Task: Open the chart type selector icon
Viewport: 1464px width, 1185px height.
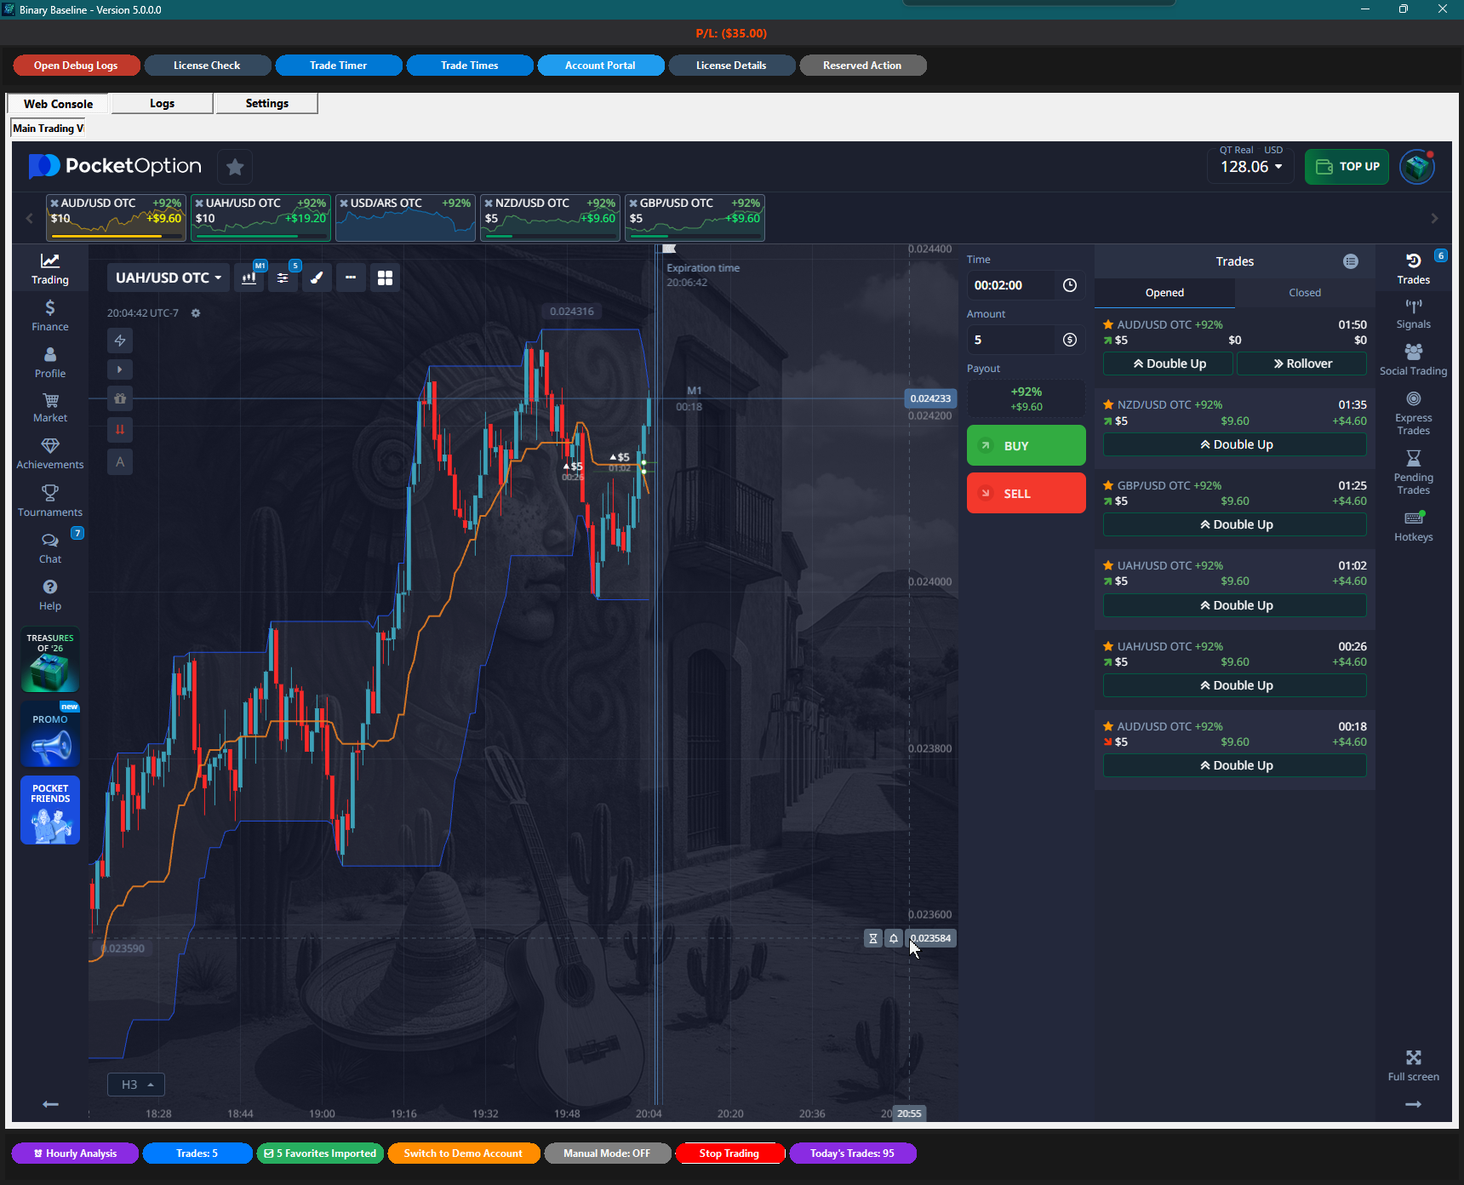Action: point(249,278)
